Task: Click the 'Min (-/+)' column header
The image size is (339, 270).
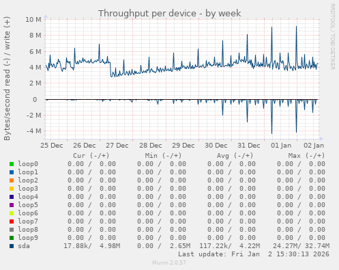Action: [163, 156]
